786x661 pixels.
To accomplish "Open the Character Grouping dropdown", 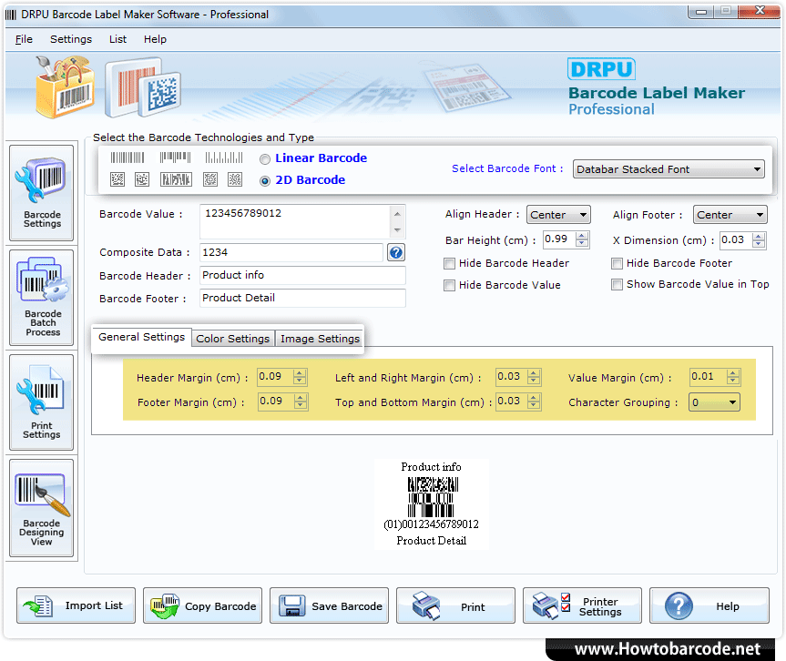I will (714, 402).
